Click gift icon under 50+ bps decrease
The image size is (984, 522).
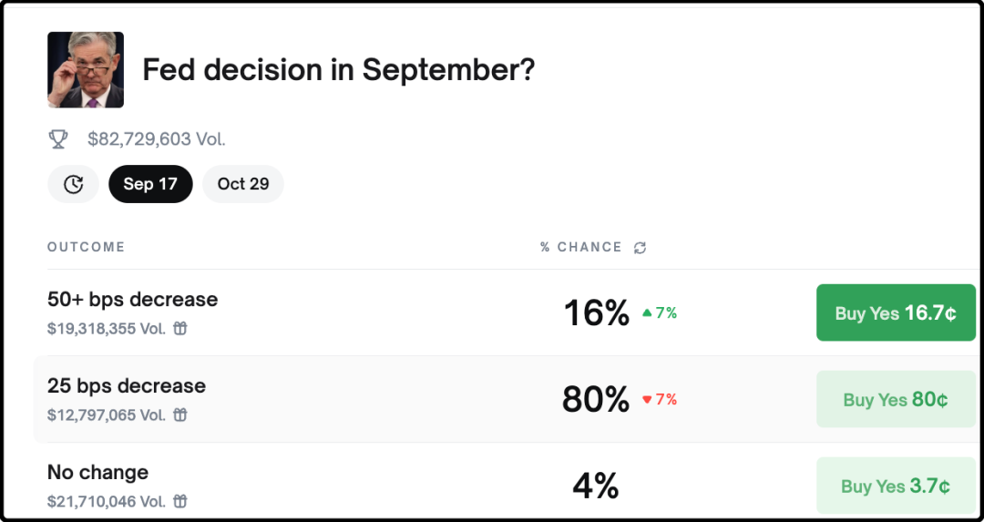click(x=180, y=328)
